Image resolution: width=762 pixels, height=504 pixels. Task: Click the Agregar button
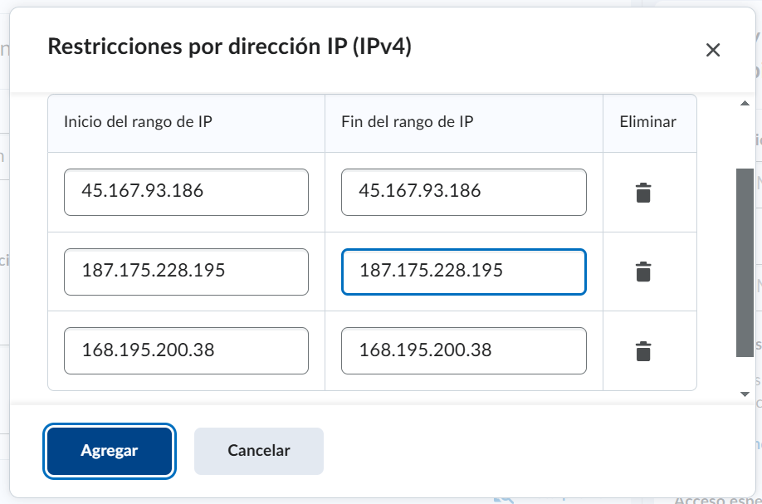click(110, 451)
